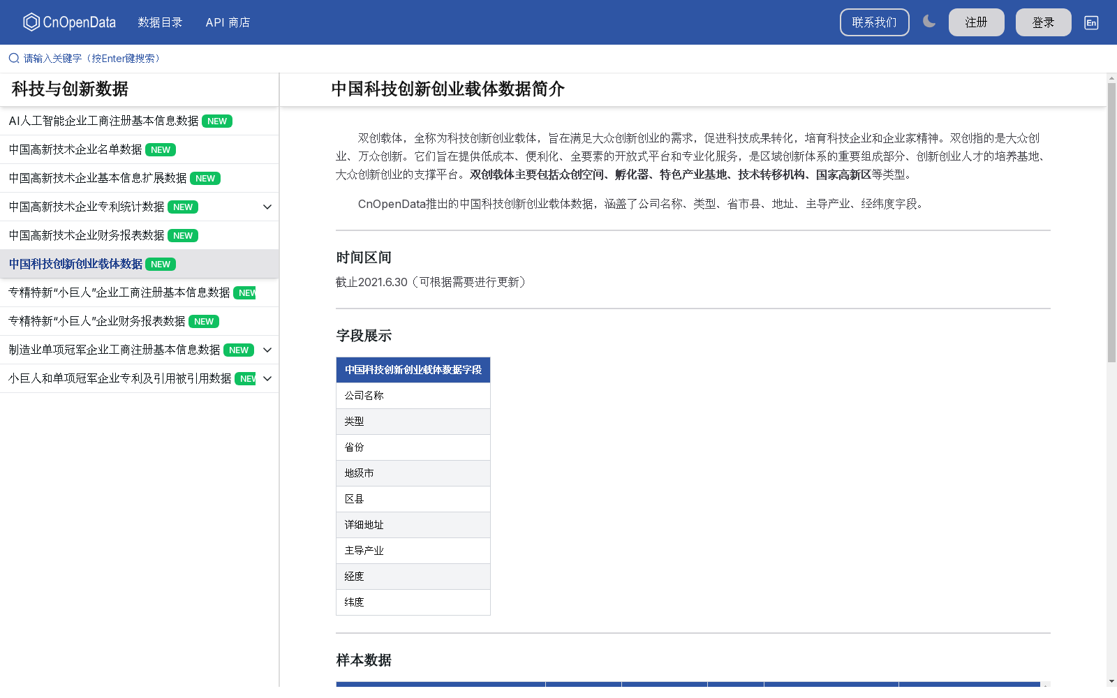
Task: Open the API 商店 menu
Action: coord(228,22)
